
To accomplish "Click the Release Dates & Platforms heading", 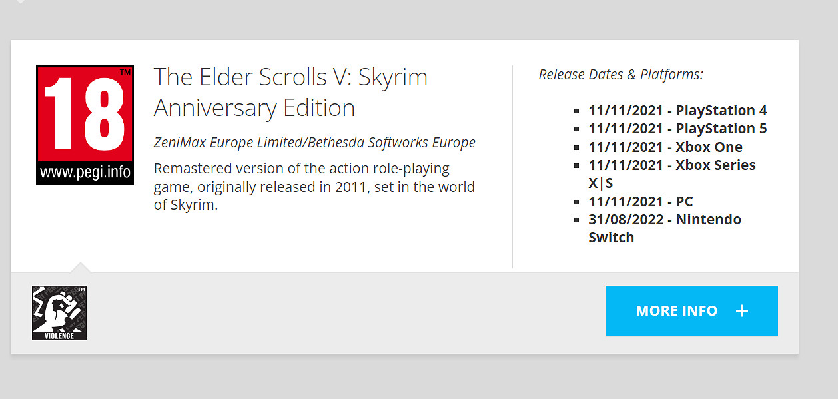I will (x=621, y=74).
